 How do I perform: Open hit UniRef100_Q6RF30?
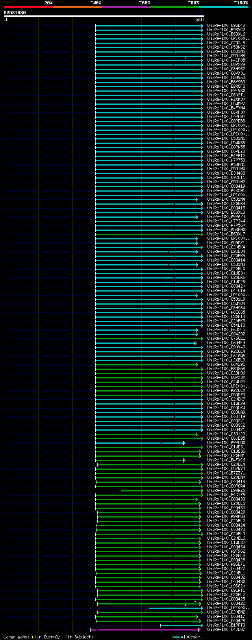[226, 113]
